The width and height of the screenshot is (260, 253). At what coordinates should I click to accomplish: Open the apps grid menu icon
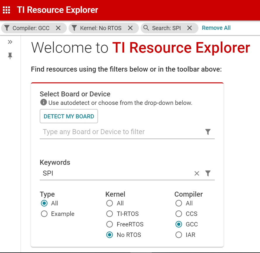(6, 10)
